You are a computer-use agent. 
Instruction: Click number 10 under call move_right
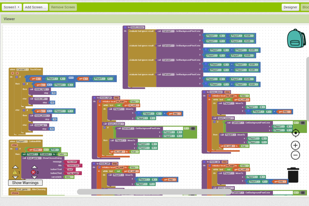pyautogui.click(x=54, y=93)
